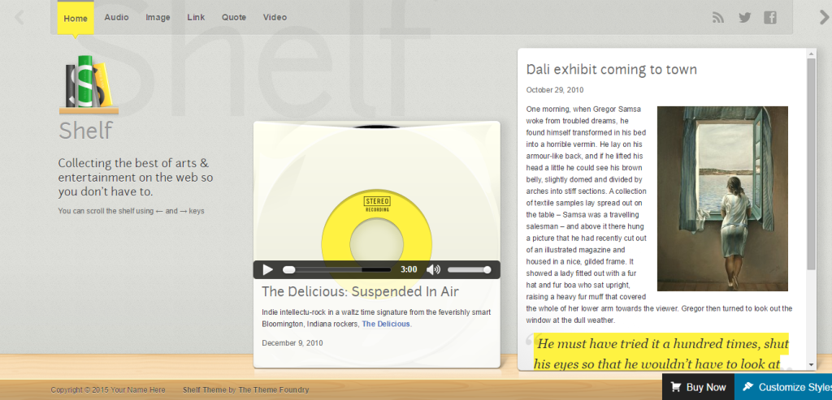The height and width of the screenshot is (400, 832).
Task: Mute the audio player speaker icon
Action: coord(434,269)
